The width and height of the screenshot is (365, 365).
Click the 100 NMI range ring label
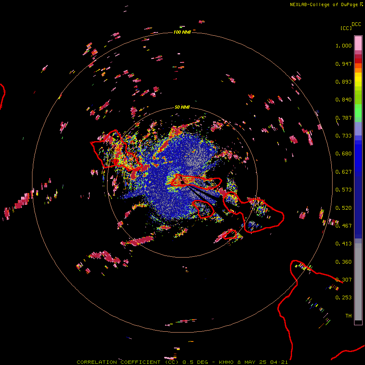(x=182, y=32)
